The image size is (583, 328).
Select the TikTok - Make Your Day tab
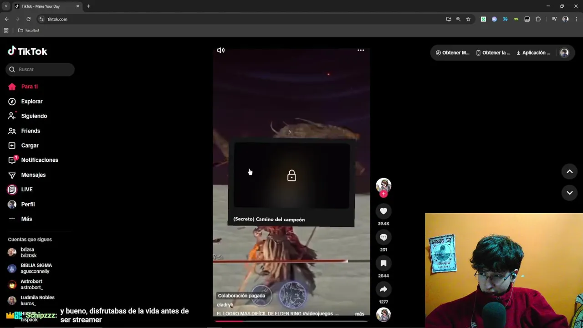47,6
